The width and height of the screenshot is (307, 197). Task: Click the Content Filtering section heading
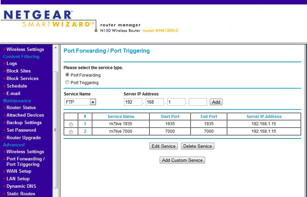coord(21,56)
